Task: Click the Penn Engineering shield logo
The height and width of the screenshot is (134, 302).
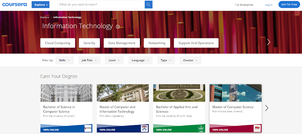Action: pyautogui.click(x=144, y=129)
